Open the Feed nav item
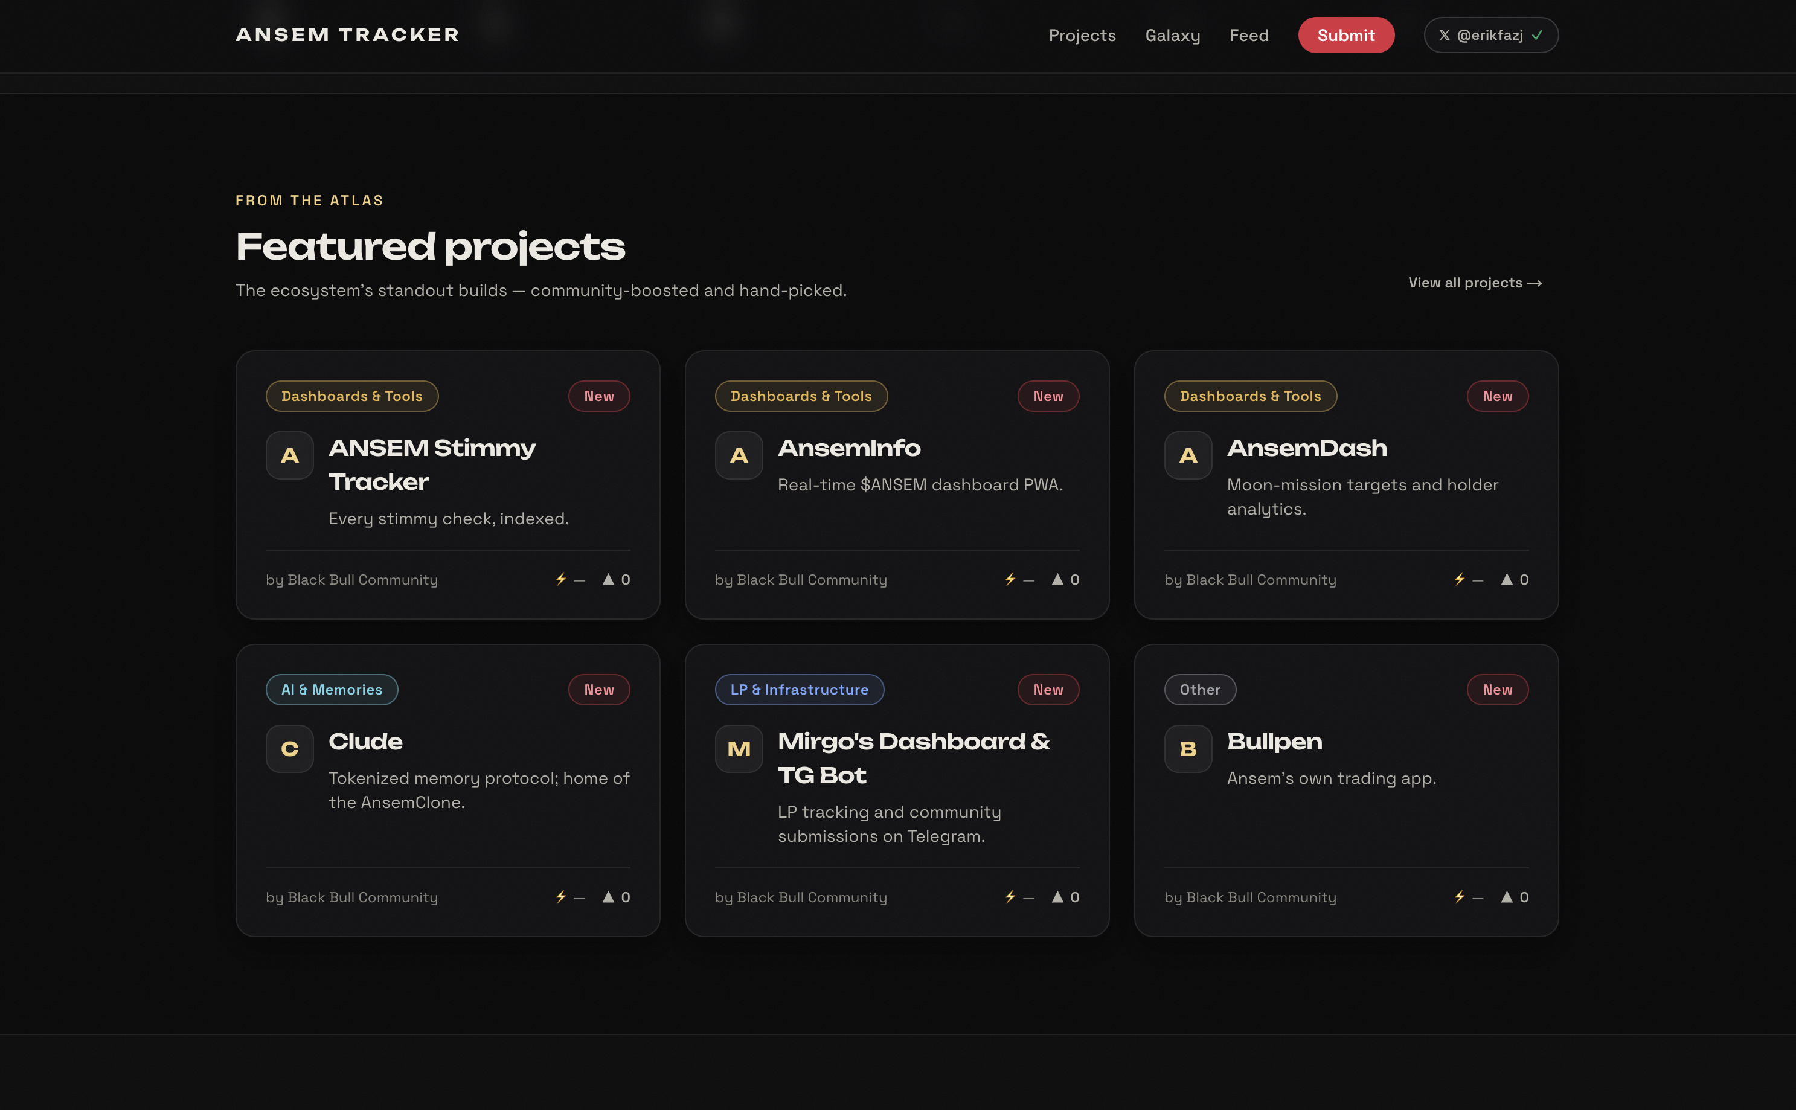Viewport: 1796px width, 1110px height. [1248, 35]
